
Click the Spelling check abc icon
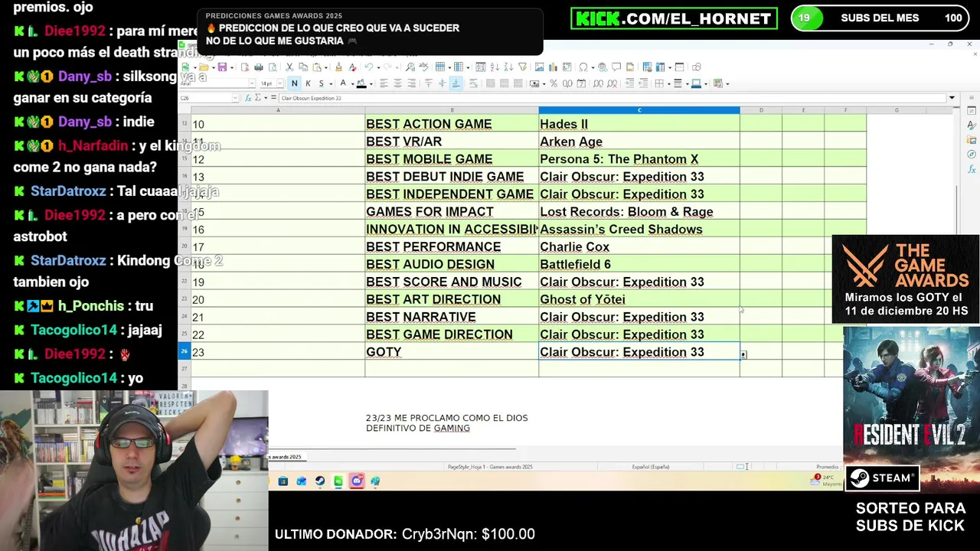pos(423,67)
